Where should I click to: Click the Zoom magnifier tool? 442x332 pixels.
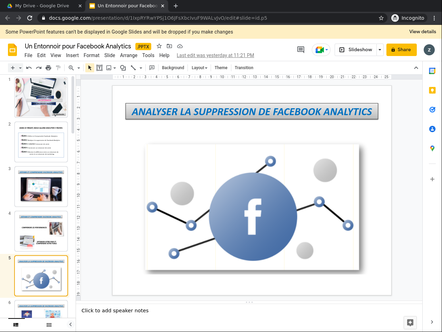point(71,68)
